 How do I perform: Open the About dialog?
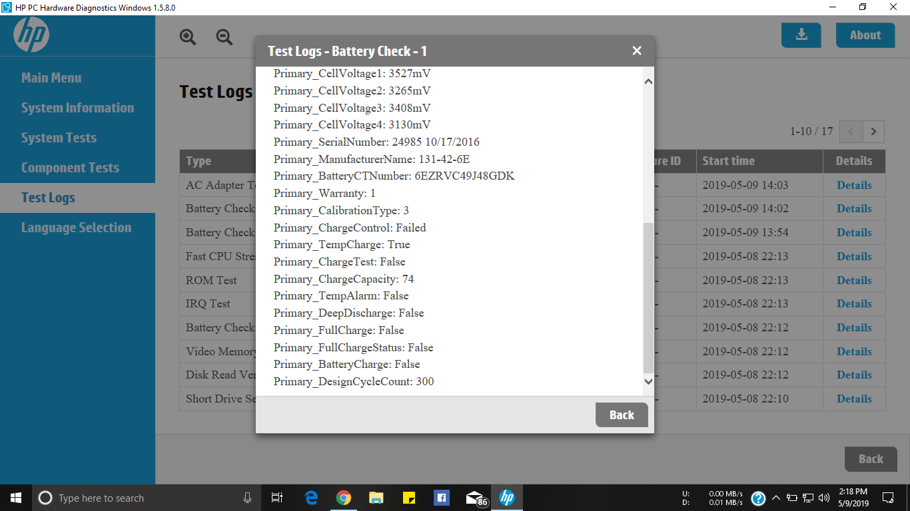tap(865, 35)
